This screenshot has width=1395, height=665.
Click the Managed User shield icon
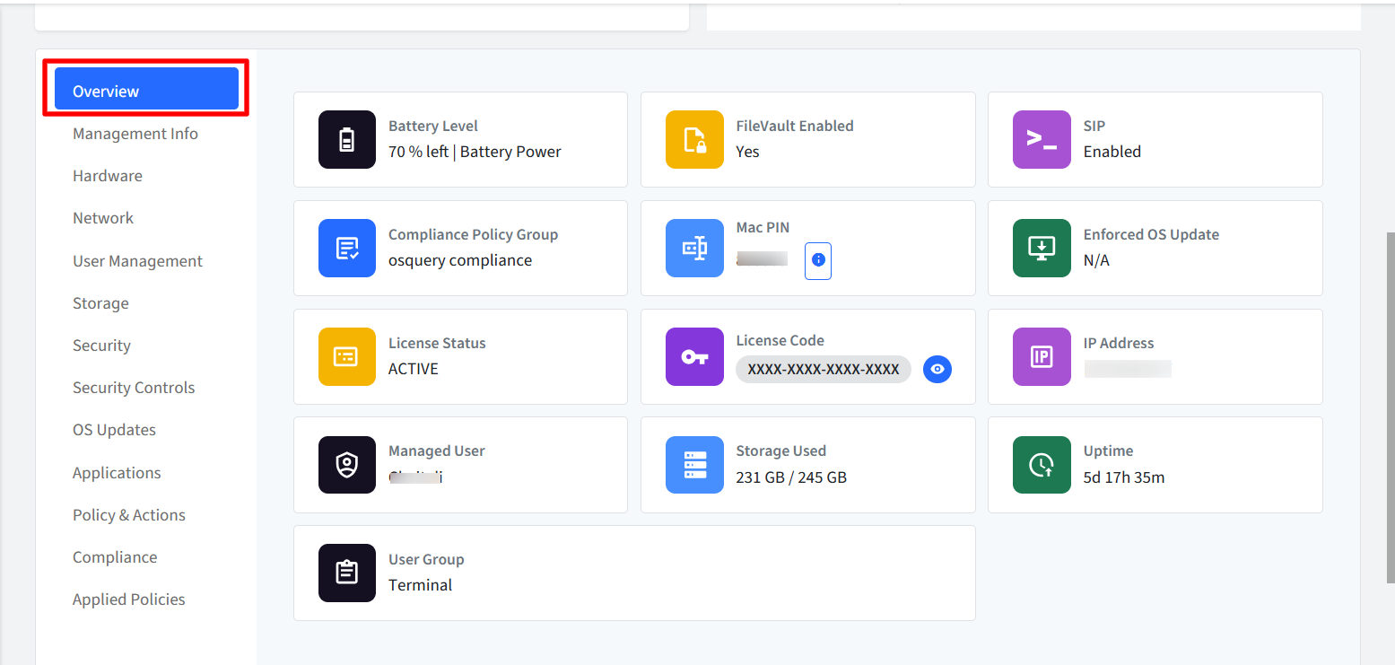click(347, 465)
